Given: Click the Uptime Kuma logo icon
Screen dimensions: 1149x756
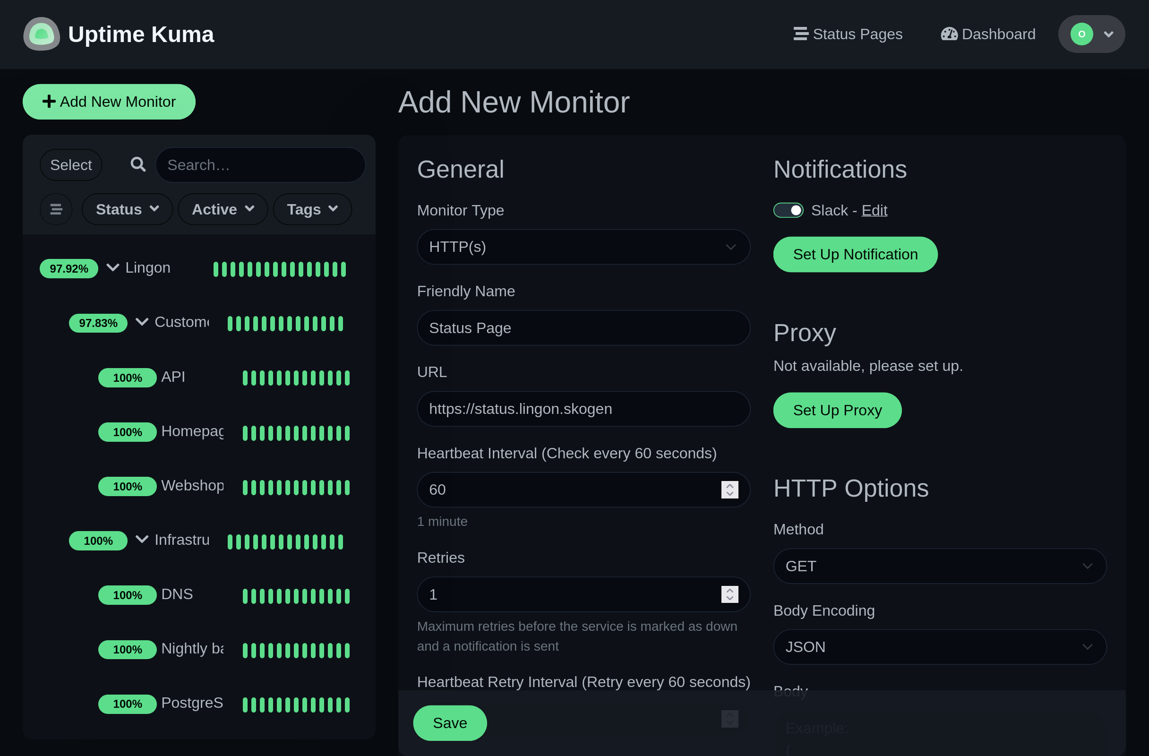Looking at the screenshot, I should [42, 34].
